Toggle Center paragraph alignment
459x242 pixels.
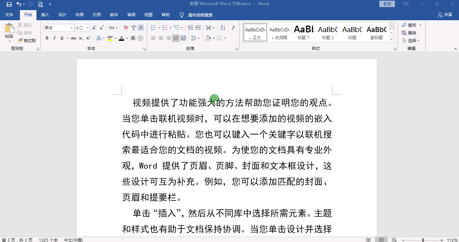pos(161,38)
